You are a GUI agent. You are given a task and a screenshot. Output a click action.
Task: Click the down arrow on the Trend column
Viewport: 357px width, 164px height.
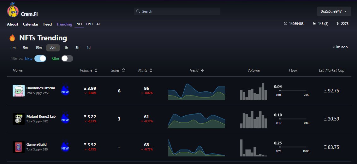click(x=202, y=71)
